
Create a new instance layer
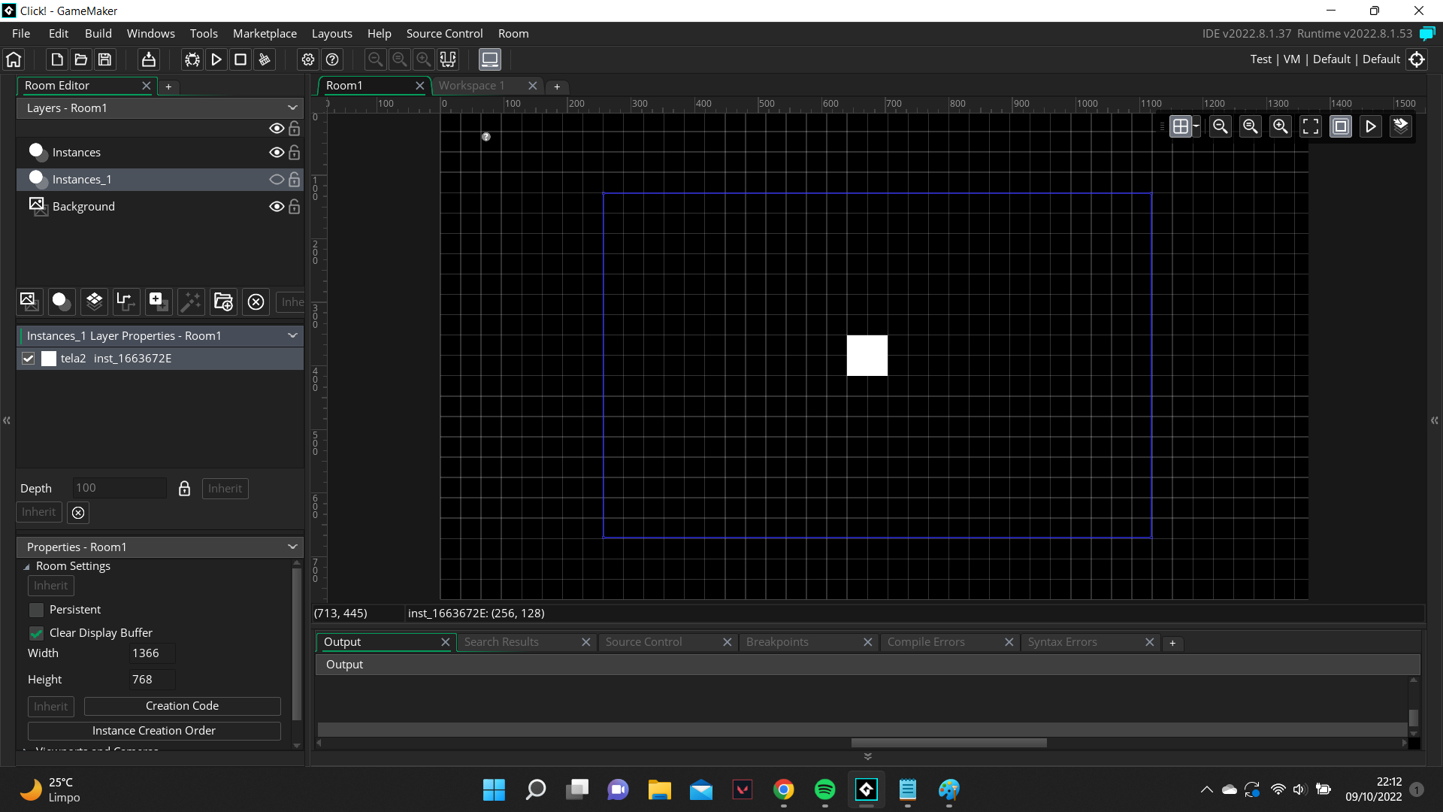coord(62,301)
